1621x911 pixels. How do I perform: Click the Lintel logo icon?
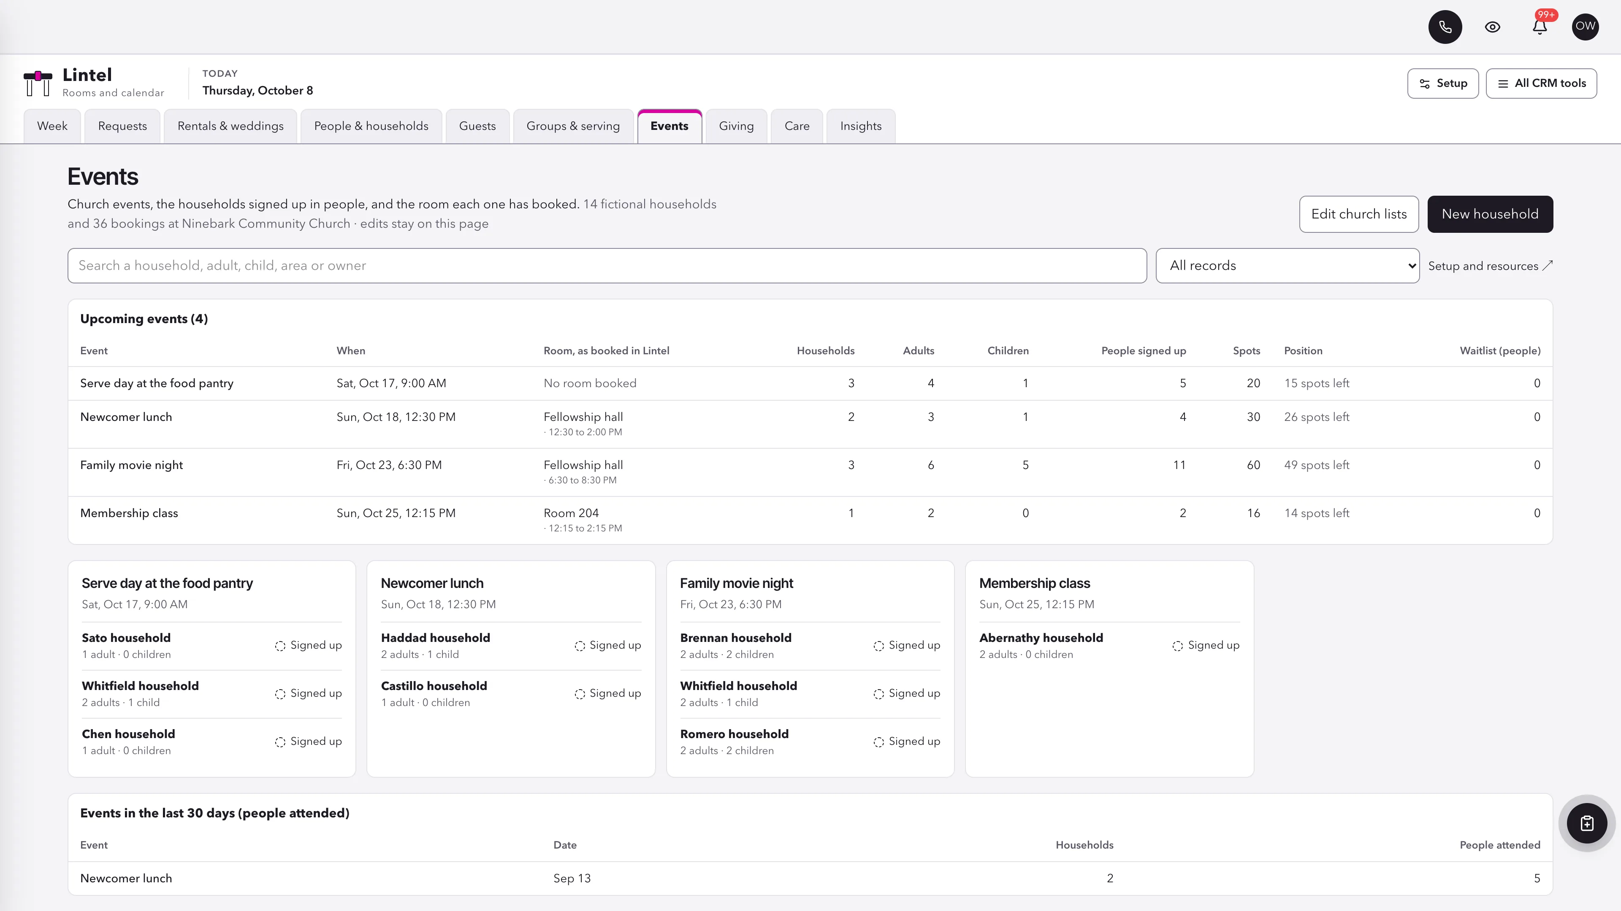(38, 83)
